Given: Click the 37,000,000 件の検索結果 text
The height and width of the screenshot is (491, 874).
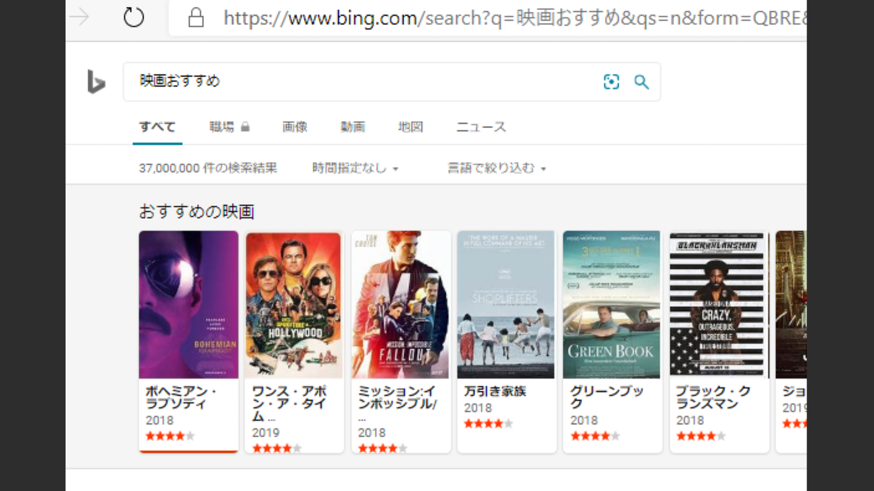Looking at the screenshot, I should click(x=208, y=168).
